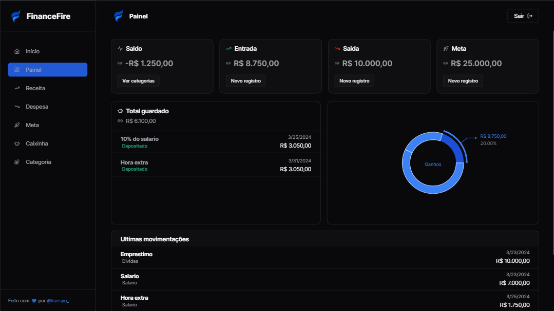Click the home icon beside Início
The image size is (554, 311).
pos(17,51)
